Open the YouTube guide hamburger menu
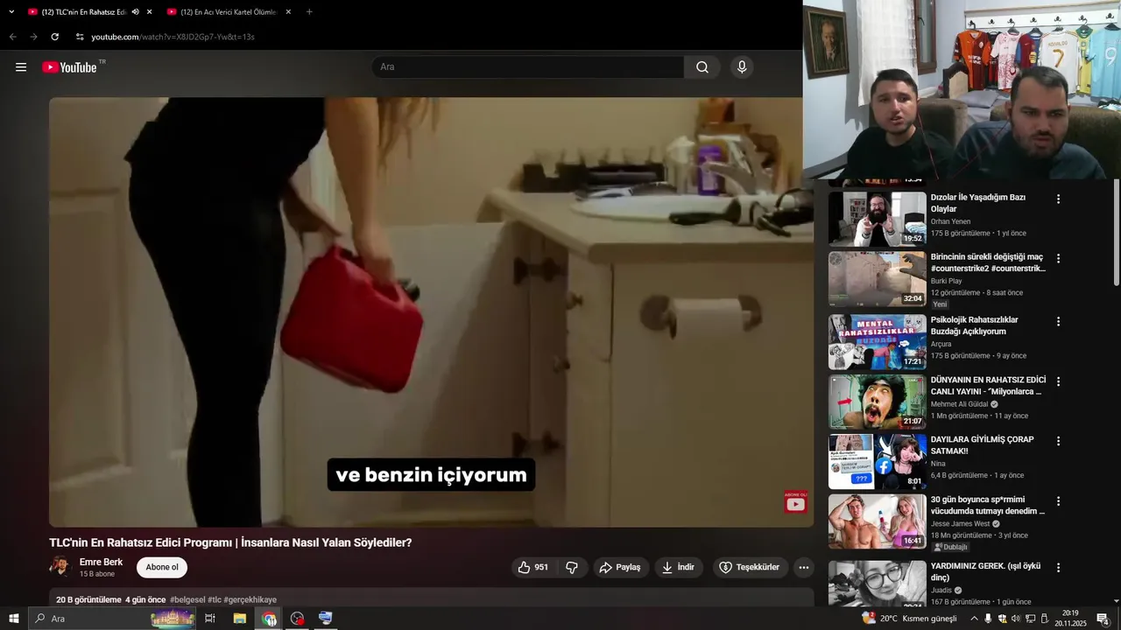 click(21, 67)
